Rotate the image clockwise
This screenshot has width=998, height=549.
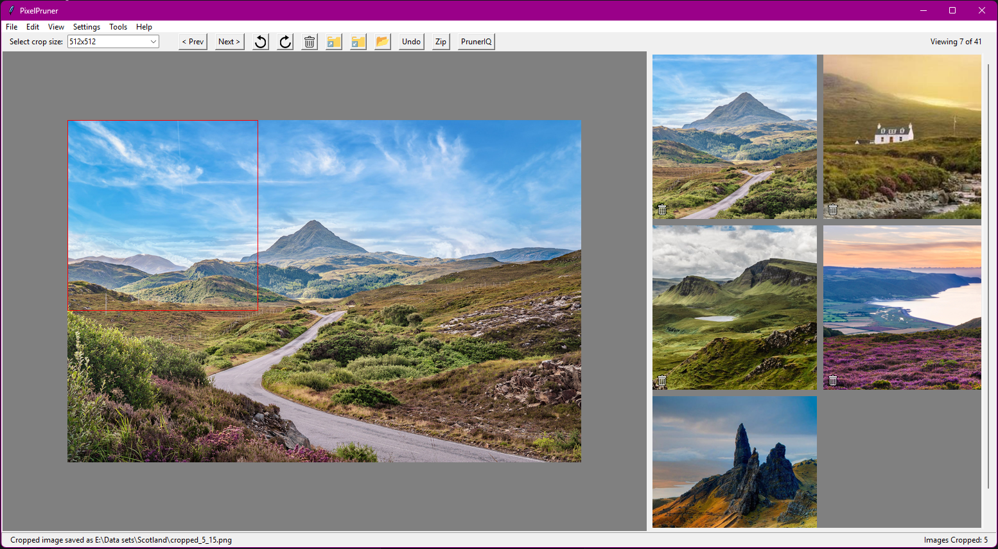[285, 42]
